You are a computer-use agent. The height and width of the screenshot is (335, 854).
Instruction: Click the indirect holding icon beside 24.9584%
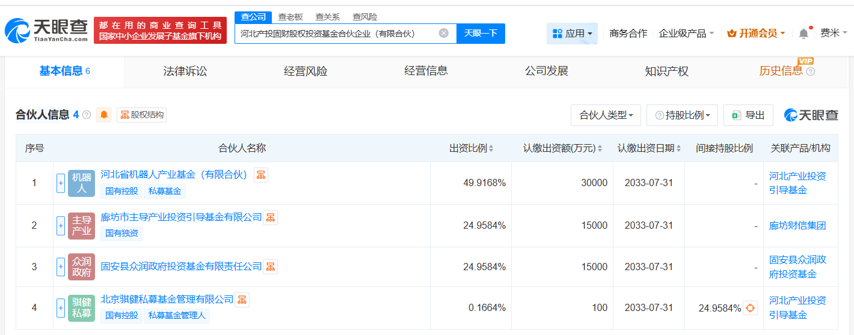coord(750,308)
